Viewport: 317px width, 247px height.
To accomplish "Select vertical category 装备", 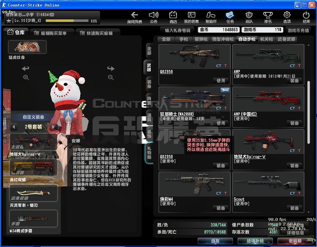I will (149, 84).
